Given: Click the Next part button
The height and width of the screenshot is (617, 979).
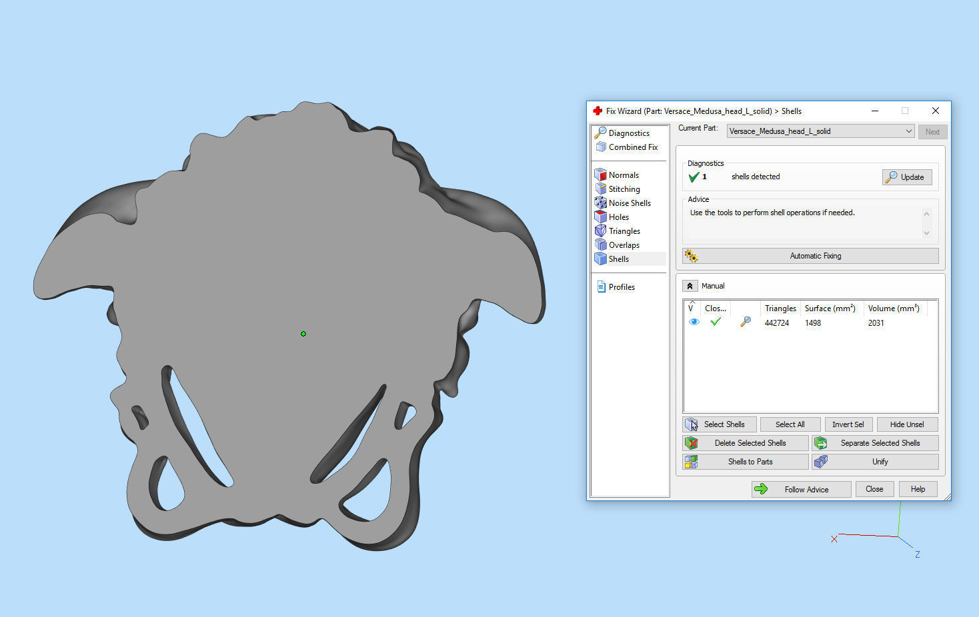Looking at the screenshot, I should tap(932, 132).
